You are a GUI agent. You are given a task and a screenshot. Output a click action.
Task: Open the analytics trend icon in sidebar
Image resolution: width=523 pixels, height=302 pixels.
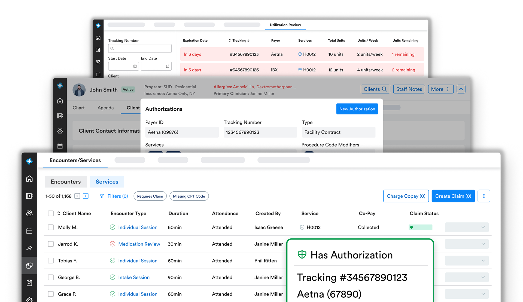click(29, 248)
